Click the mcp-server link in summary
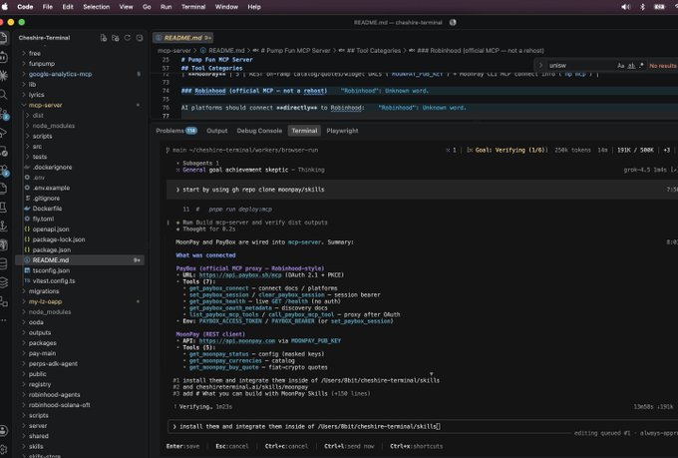This screenshot has height=458, width=678. tap(304, 242)
